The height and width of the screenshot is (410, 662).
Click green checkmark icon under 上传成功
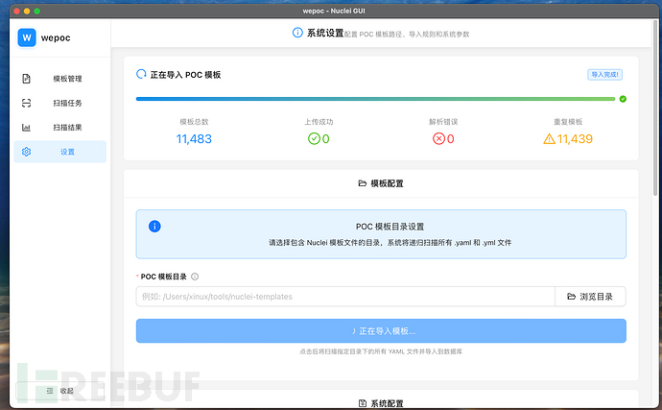click(314, 138)
